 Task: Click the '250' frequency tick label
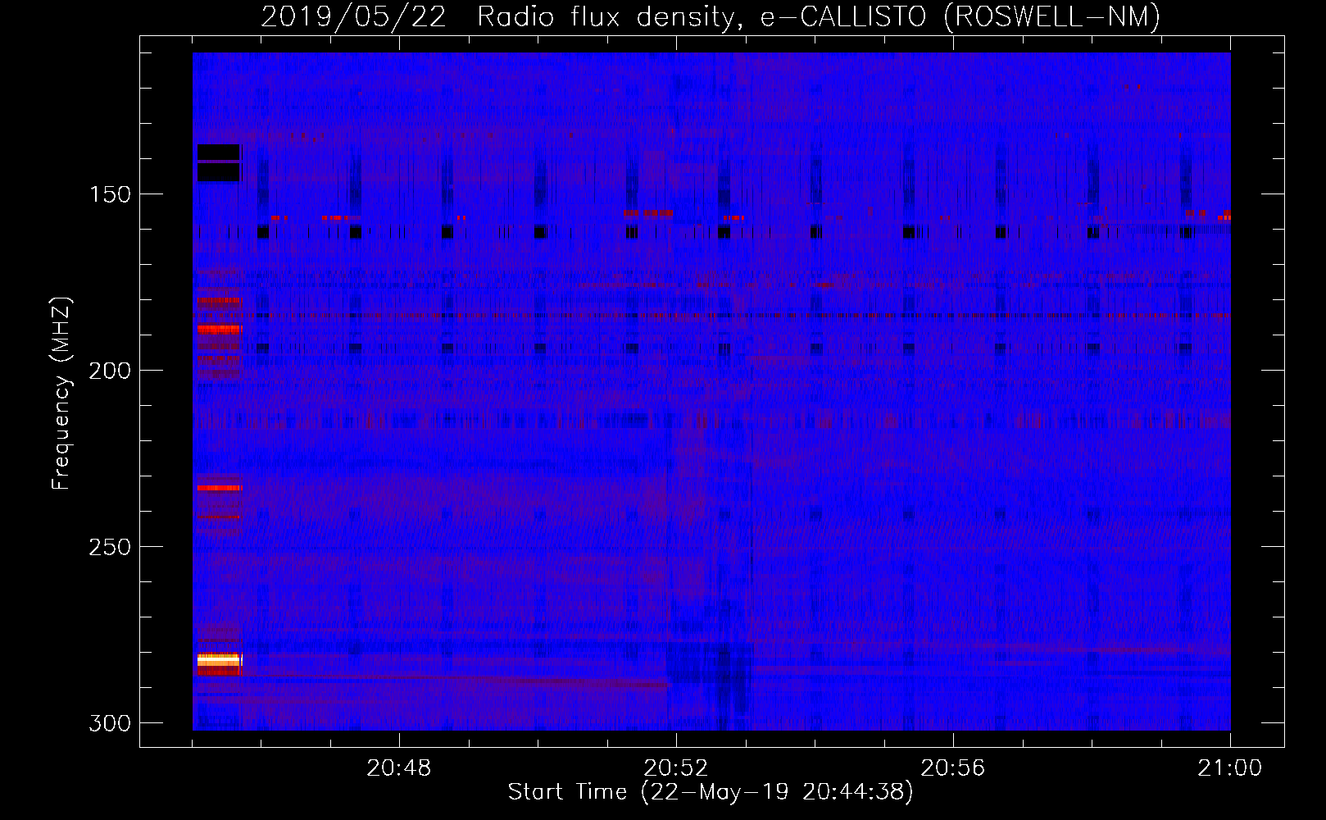[x=110, y=547]
